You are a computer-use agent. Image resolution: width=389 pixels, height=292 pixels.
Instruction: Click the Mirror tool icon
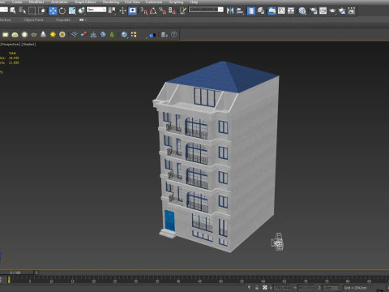(230, 11)
